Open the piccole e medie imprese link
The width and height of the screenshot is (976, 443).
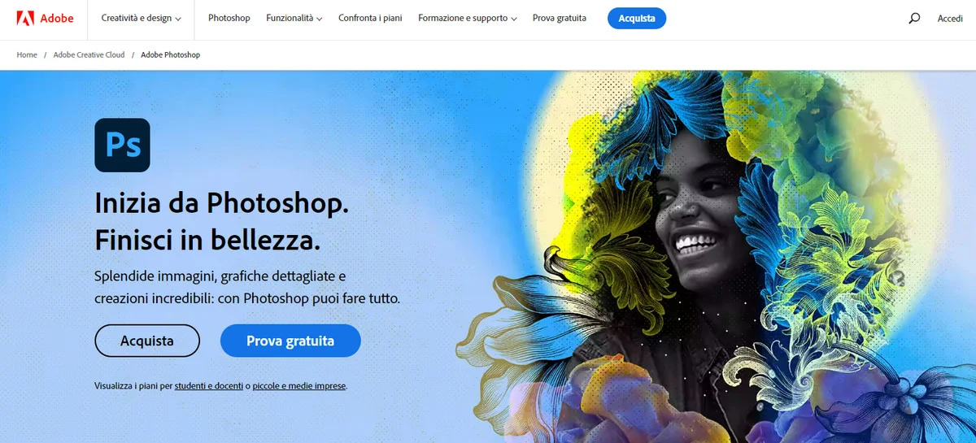click(x=299, y=386)
